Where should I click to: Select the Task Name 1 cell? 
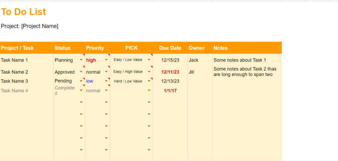[x=15, y=60]
